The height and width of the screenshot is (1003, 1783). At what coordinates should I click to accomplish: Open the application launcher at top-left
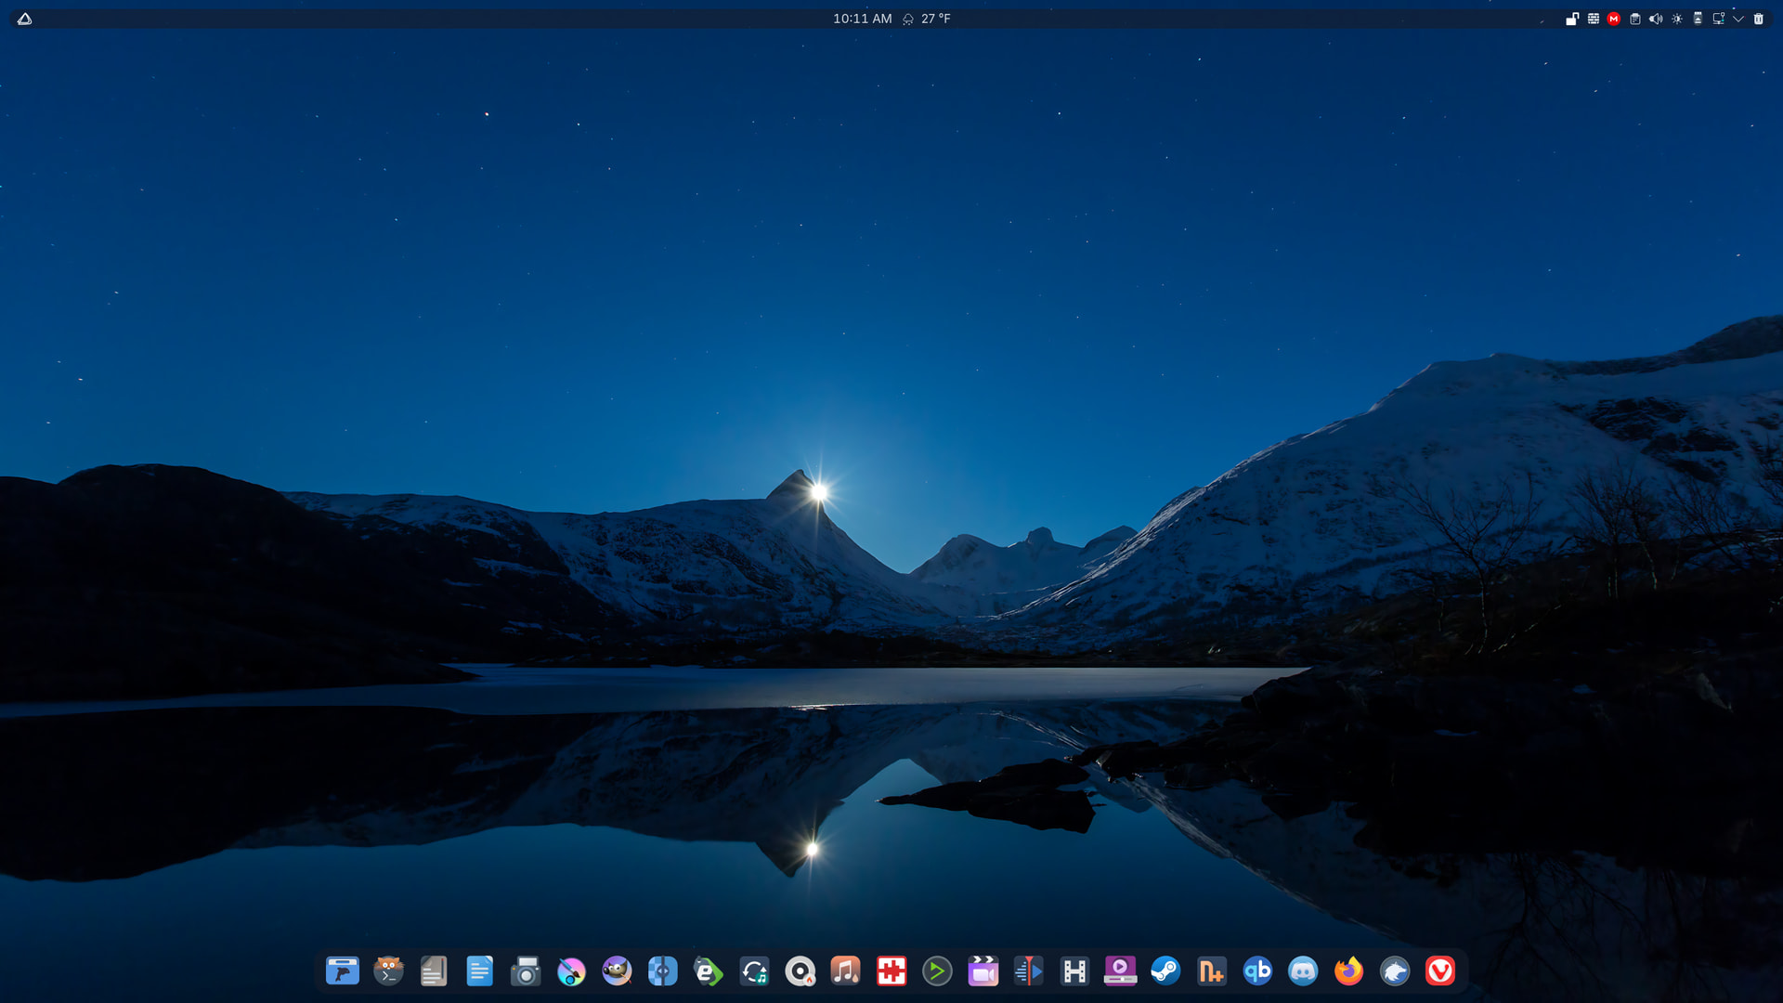[x=25, y=19]
